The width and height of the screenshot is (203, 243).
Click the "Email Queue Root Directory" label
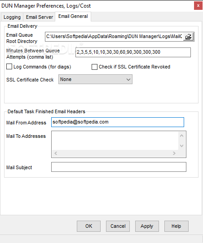click(22, 38)
